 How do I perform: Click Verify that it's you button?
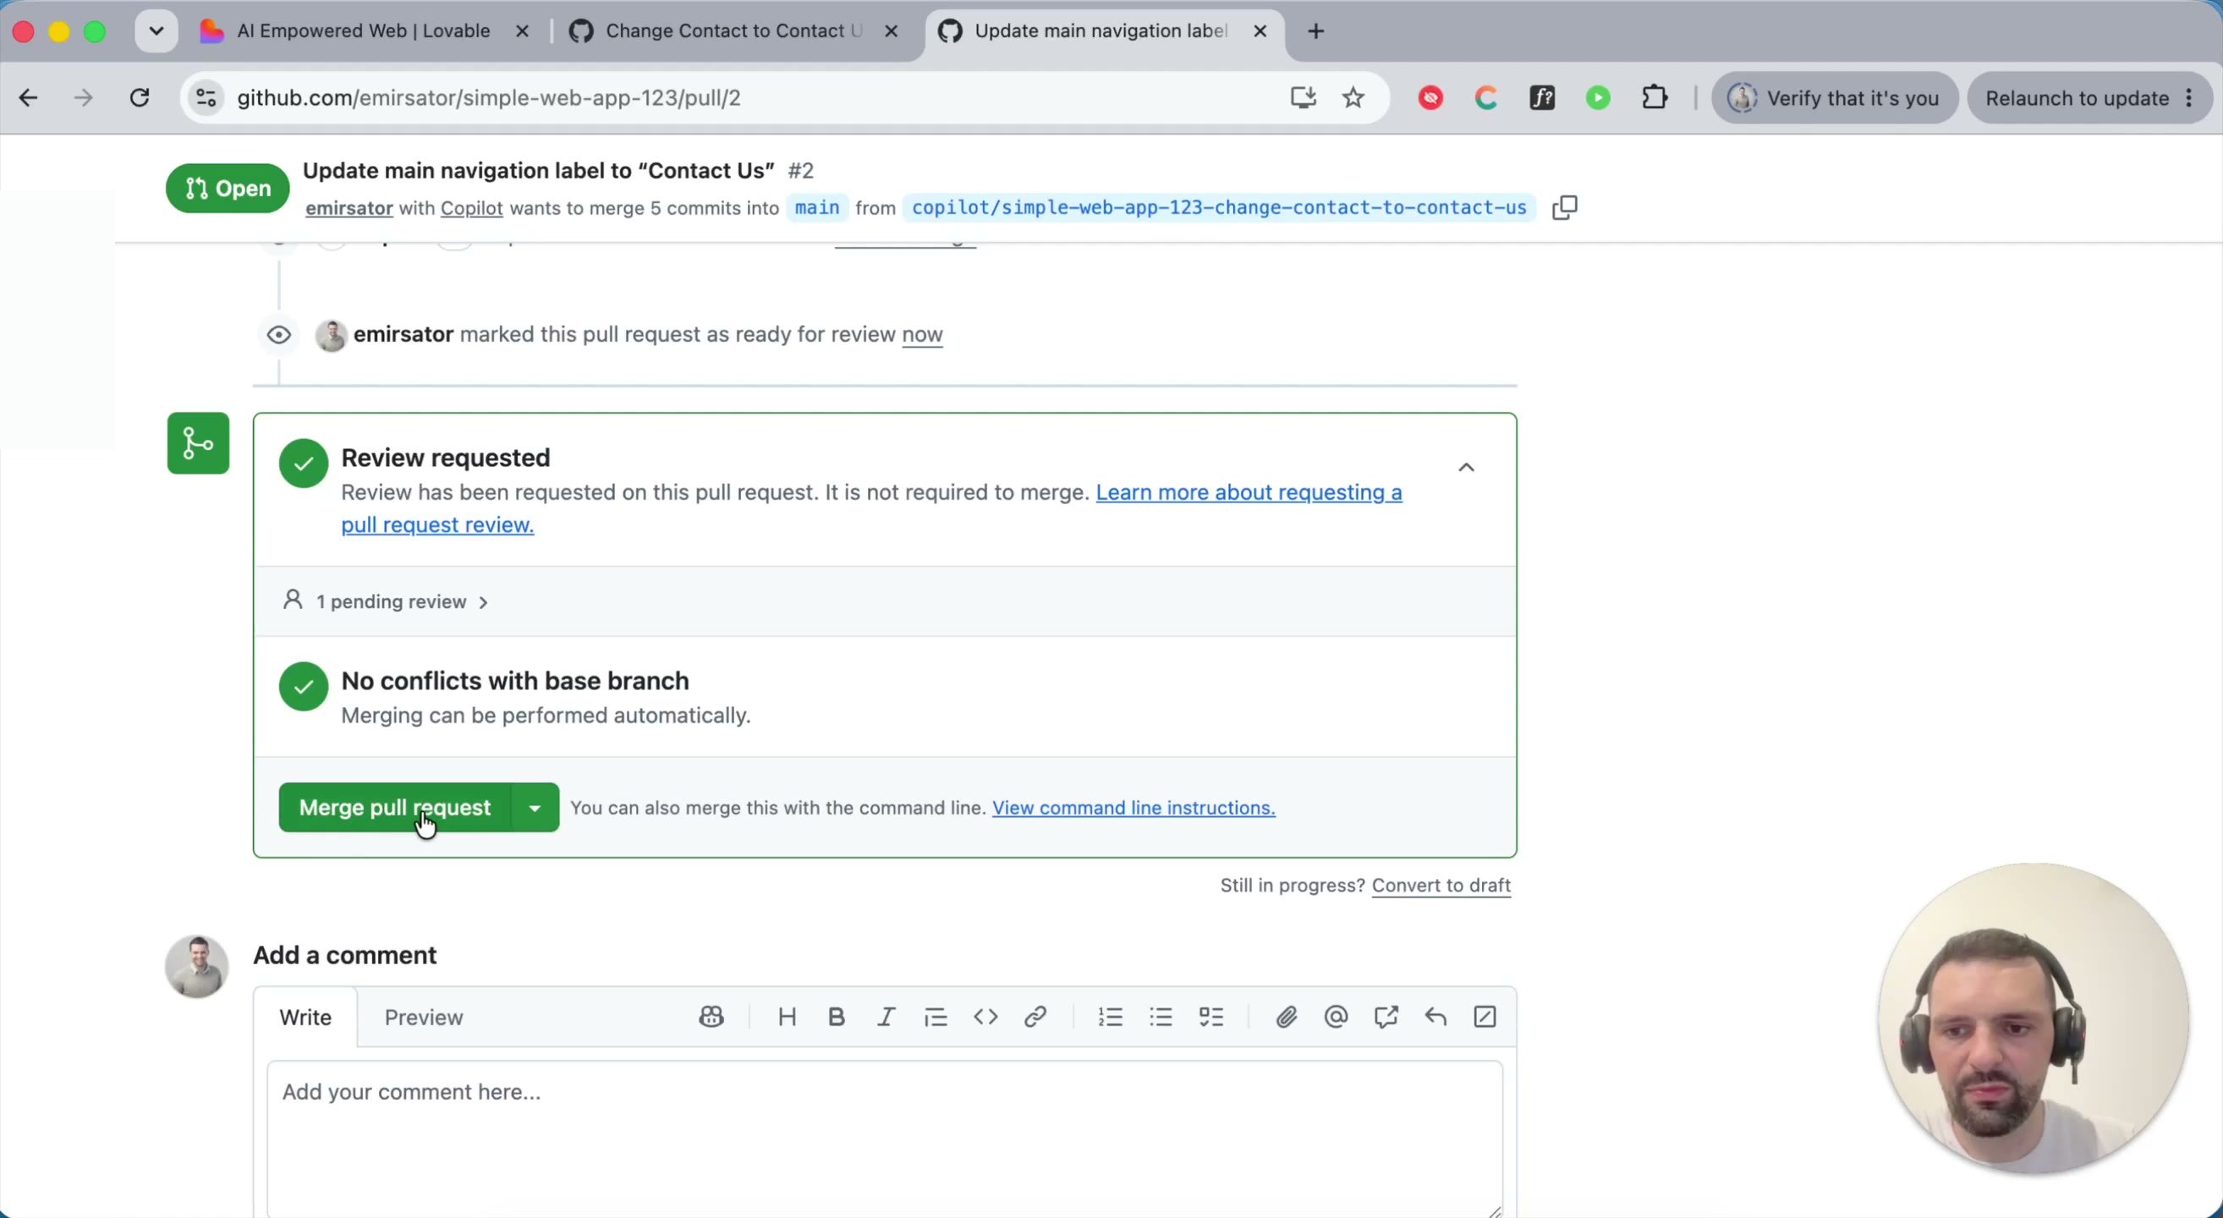pyautogui.click(x=1835, y=97)
